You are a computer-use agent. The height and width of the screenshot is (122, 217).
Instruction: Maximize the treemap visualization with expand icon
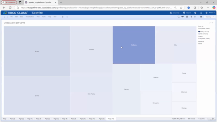pos(210,23)
